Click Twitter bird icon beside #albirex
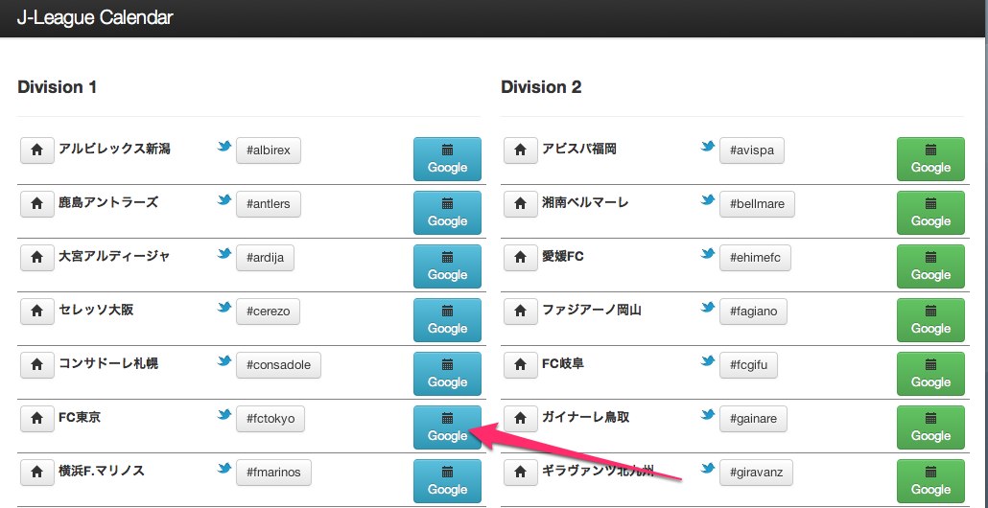Viewport: 988px width, 508px height. pyautogui.click(x=224, y=146)
